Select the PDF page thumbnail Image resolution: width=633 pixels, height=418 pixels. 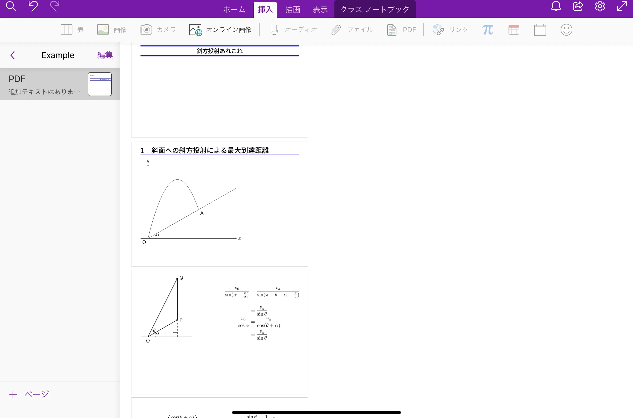[100, 84]
